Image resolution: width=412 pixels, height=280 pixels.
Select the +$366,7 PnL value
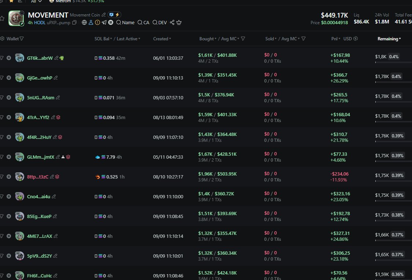pos(339,75)
